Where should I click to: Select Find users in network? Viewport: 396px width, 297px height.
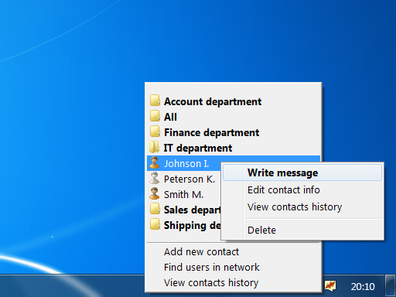coord(234,268)
